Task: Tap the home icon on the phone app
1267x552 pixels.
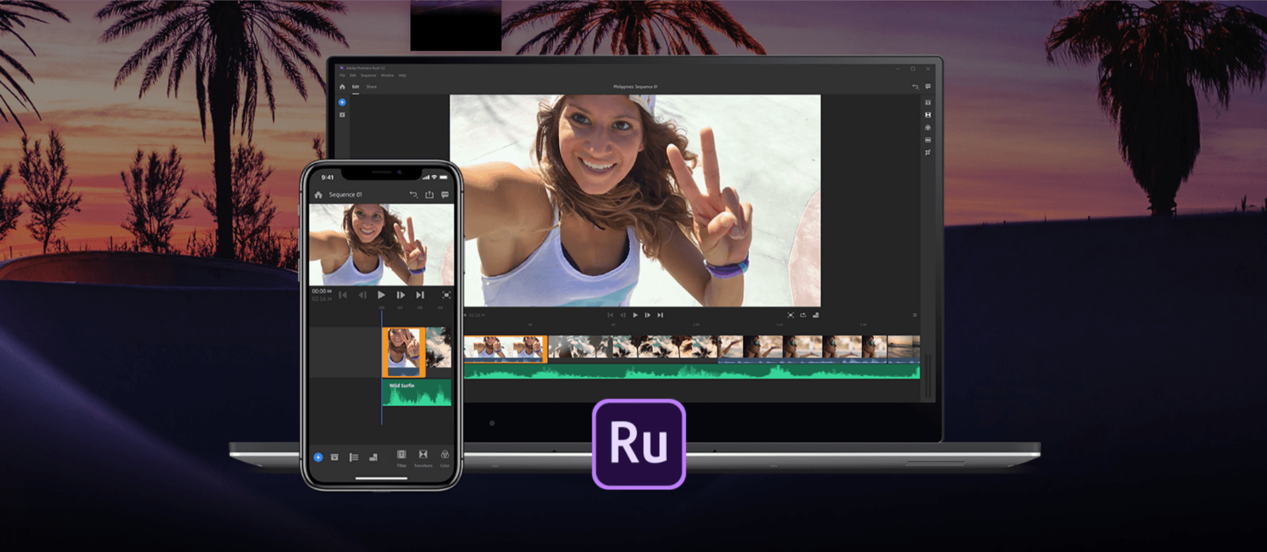Action: (319, 195)
